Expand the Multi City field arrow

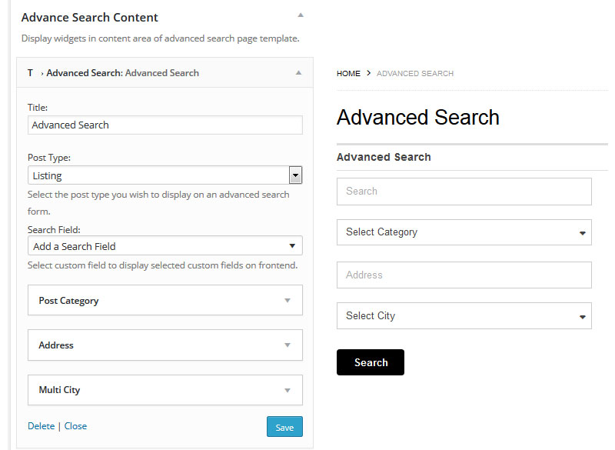pyautogui.click(x=288, y=390)
